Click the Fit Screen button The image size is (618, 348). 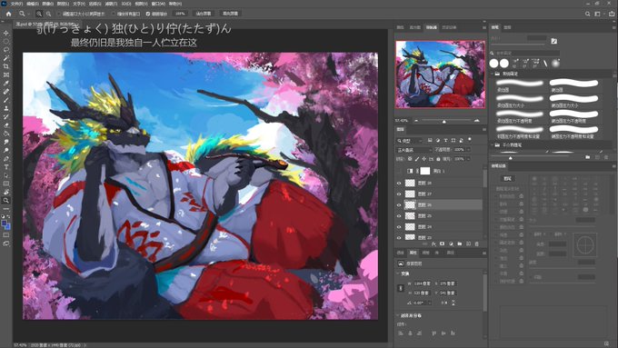click(x=204, y=14)
